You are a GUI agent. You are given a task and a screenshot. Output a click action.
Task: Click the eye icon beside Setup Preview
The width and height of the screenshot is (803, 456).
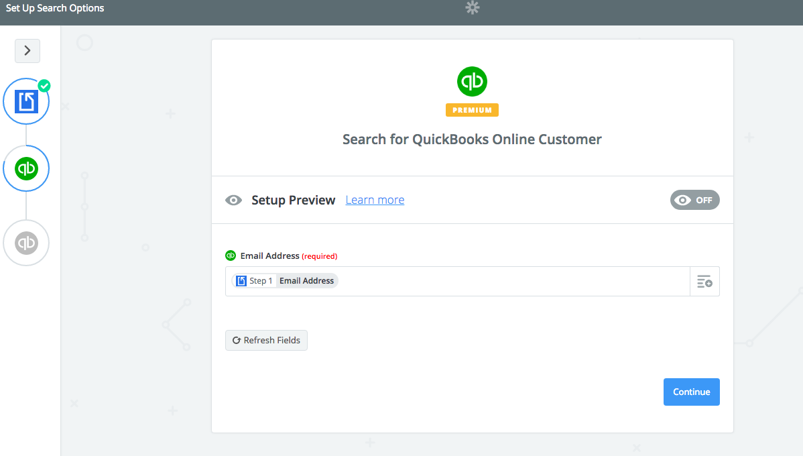[x=233, y=201]
